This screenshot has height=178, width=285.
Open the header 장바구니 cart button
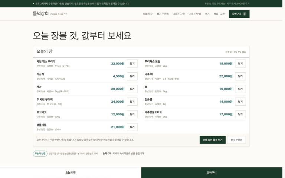(x=239, y=14)
